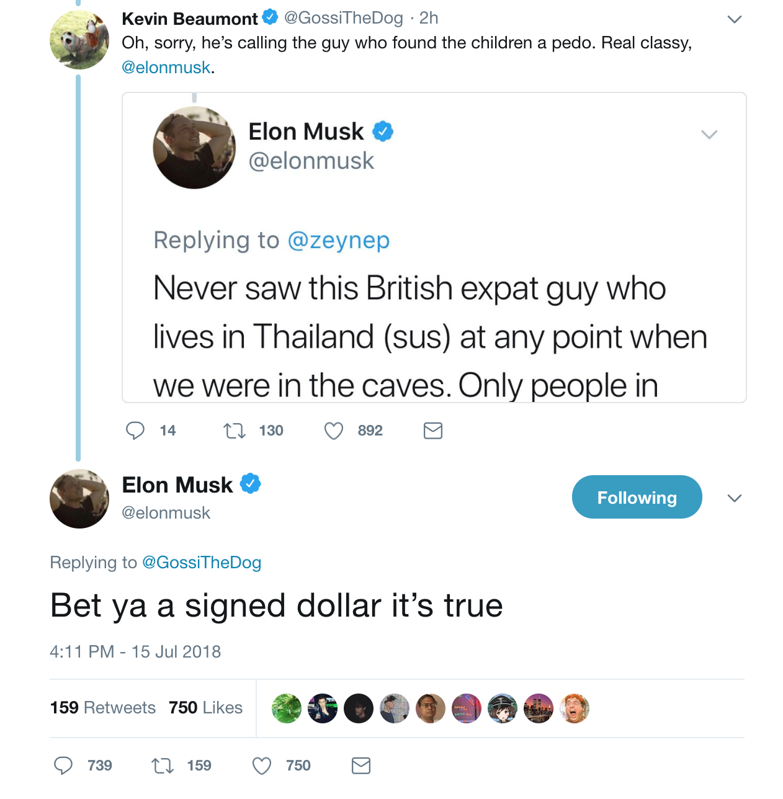783x799 pixels.
Task: Toggle the Following button for Elon Musk
Action: point(637,497)
